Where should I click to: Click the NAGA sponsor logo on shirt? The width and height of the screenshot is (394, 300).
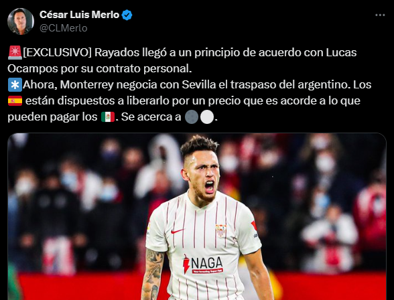[203, 264]
